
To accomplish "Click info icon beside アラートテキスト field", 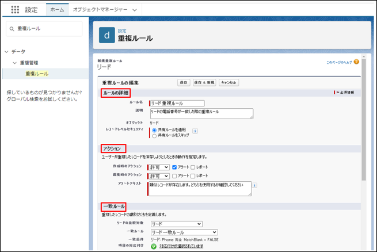I will [x=254, y=185].
